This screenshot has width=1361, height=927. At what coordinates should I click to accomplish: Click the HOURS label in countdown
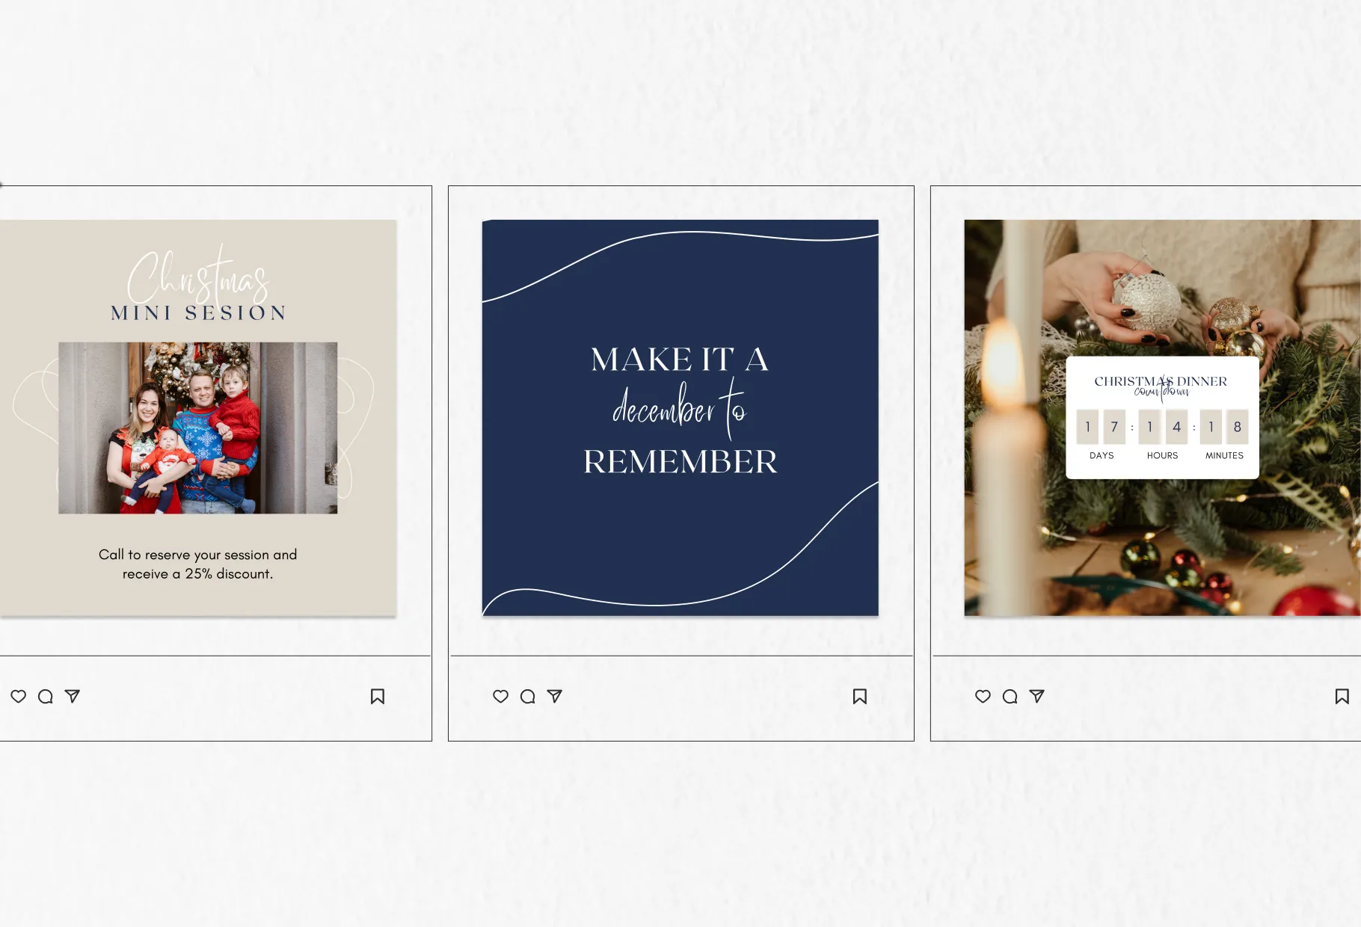(x=1162, y=455)
